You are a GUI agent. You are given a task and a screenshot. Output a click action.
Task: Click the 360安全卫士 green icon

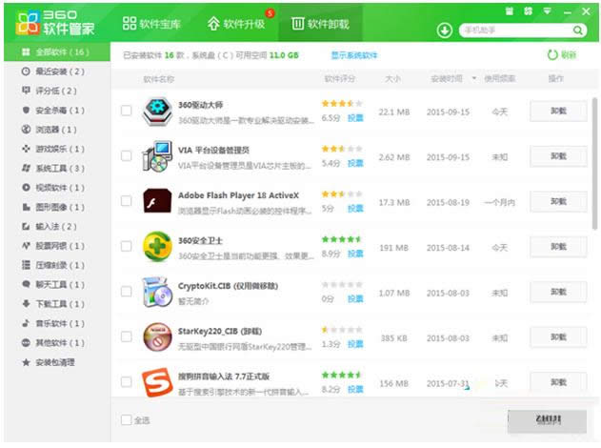155,246
